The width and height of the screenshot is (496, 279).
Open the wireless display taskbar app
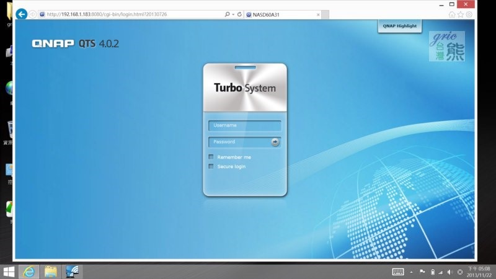click(72, 272)
